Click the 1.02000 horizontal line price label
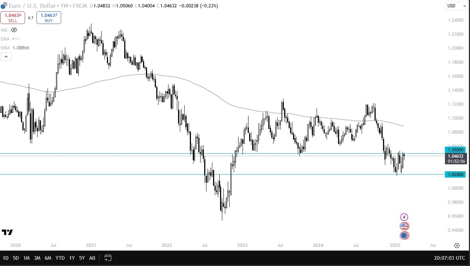 tap(456, 174)
